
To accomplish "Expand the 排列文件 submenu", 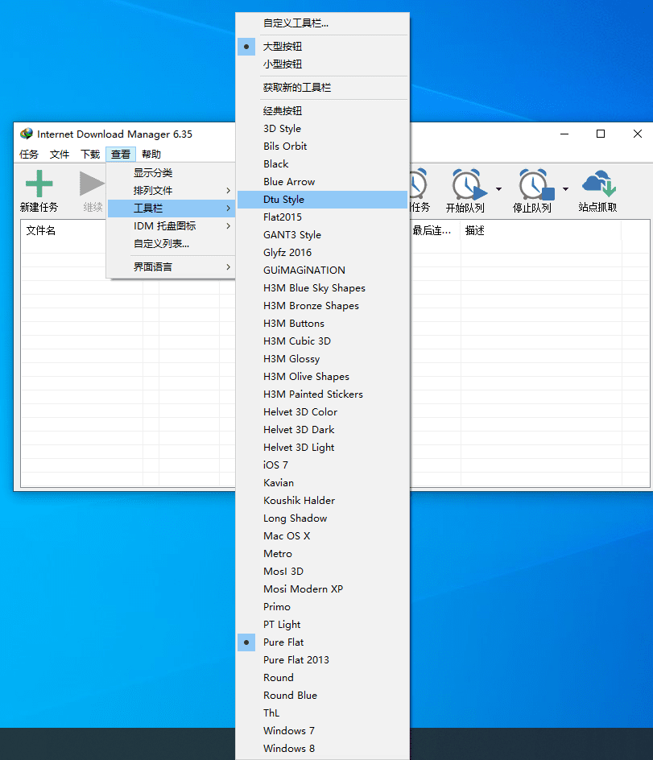I will pyautogui.click(x=172, y=191).
